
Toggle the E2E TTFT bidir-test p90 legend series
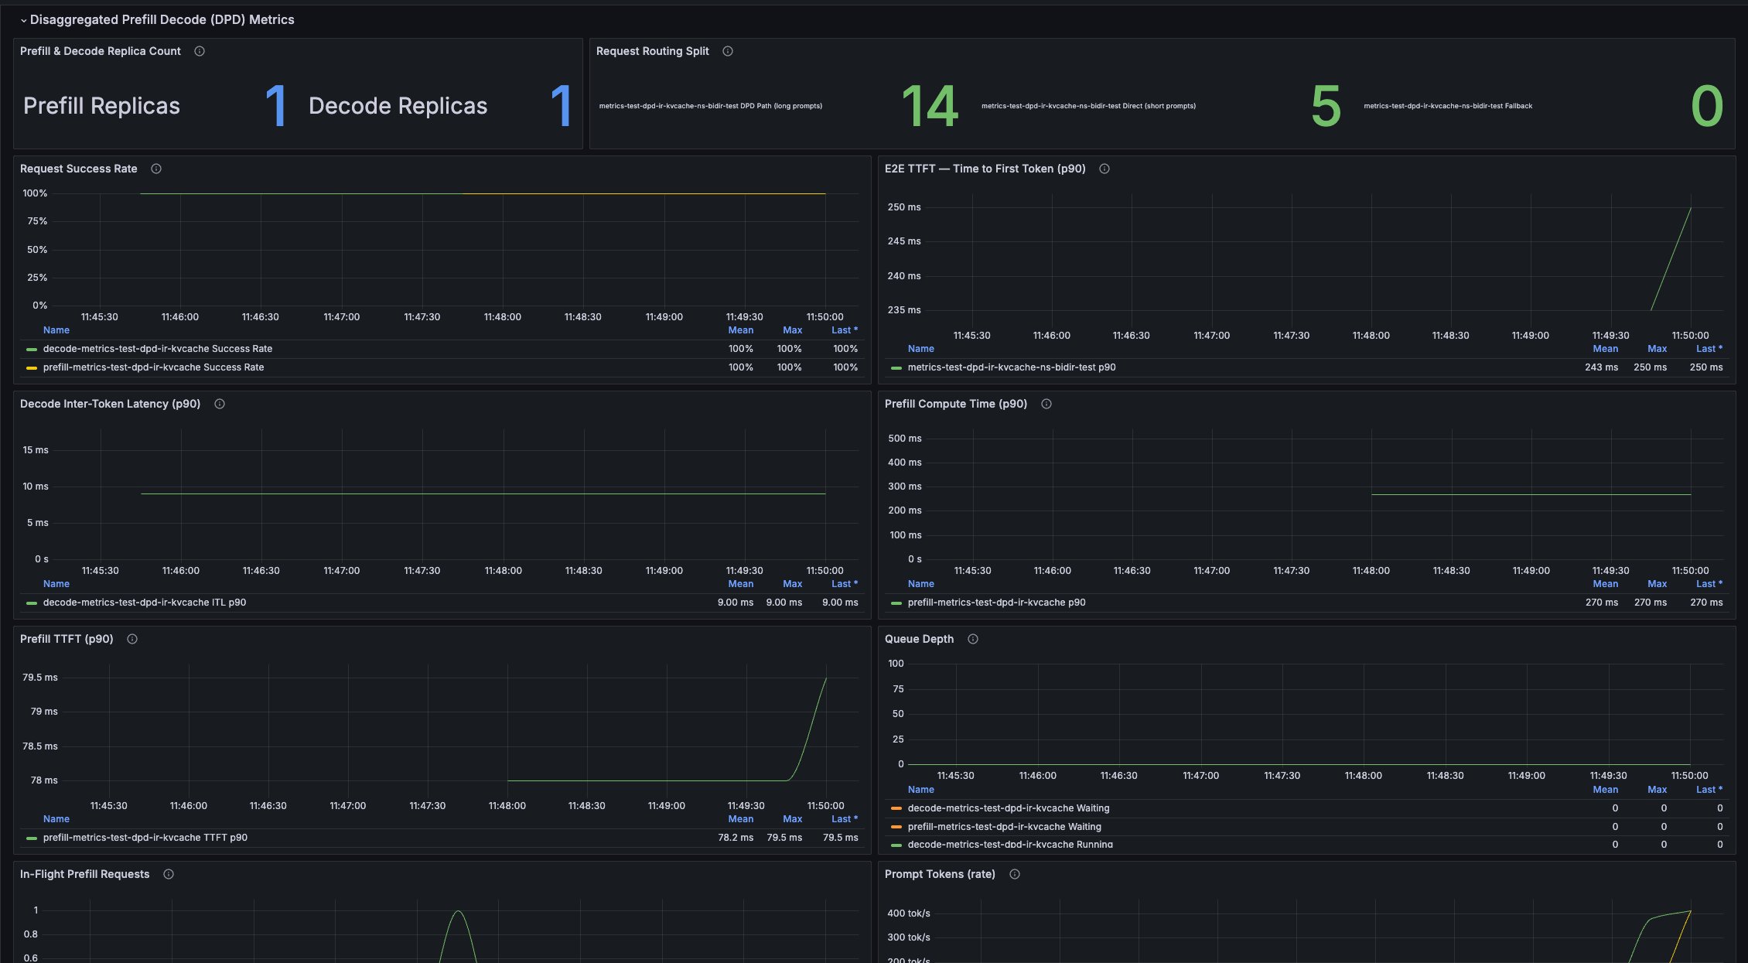pyautogui.click(x=1012, y=367)
